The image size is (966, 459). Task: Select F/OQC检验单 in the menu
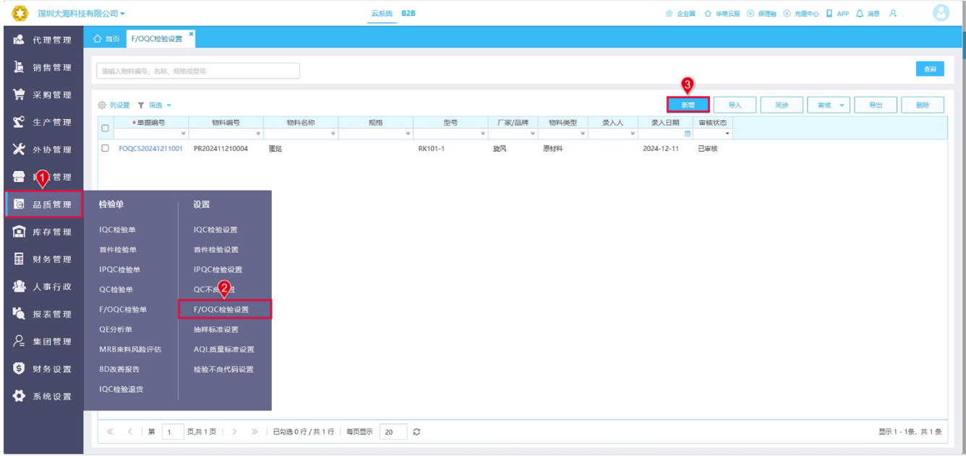pos(123,310)
